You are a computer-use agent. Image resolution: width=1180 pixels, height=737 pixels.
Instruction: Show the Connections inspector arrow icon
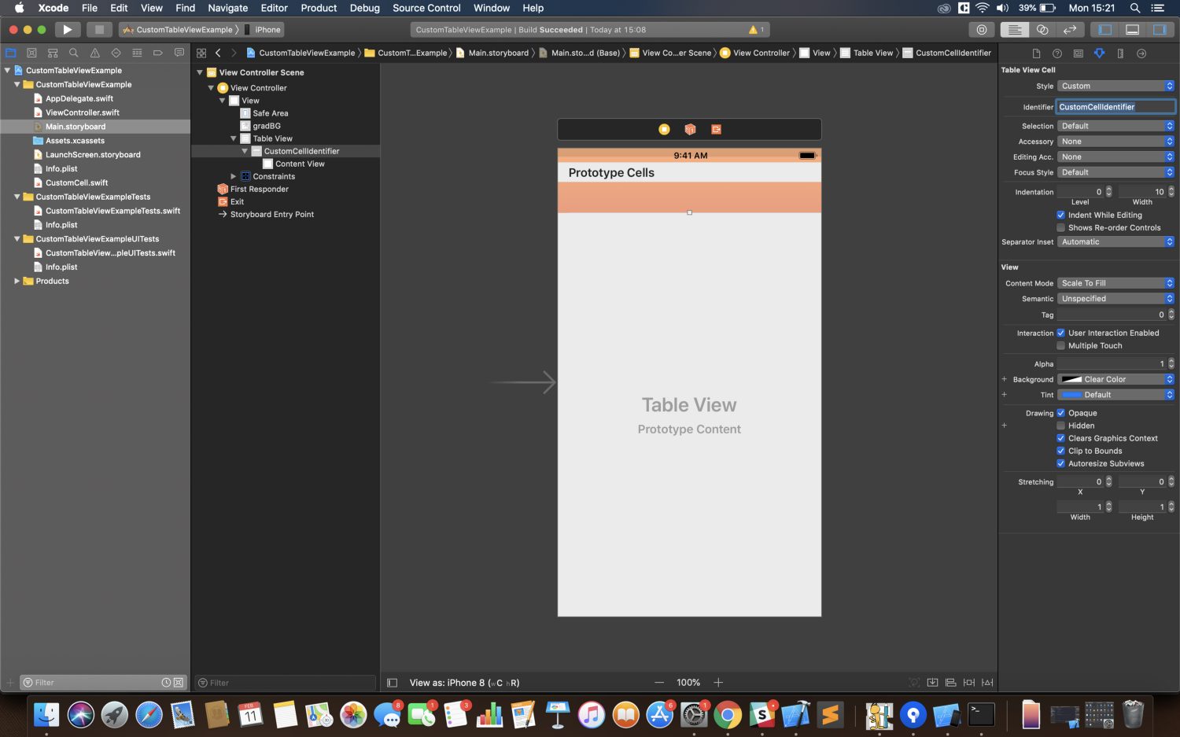tap(1141, 53)
